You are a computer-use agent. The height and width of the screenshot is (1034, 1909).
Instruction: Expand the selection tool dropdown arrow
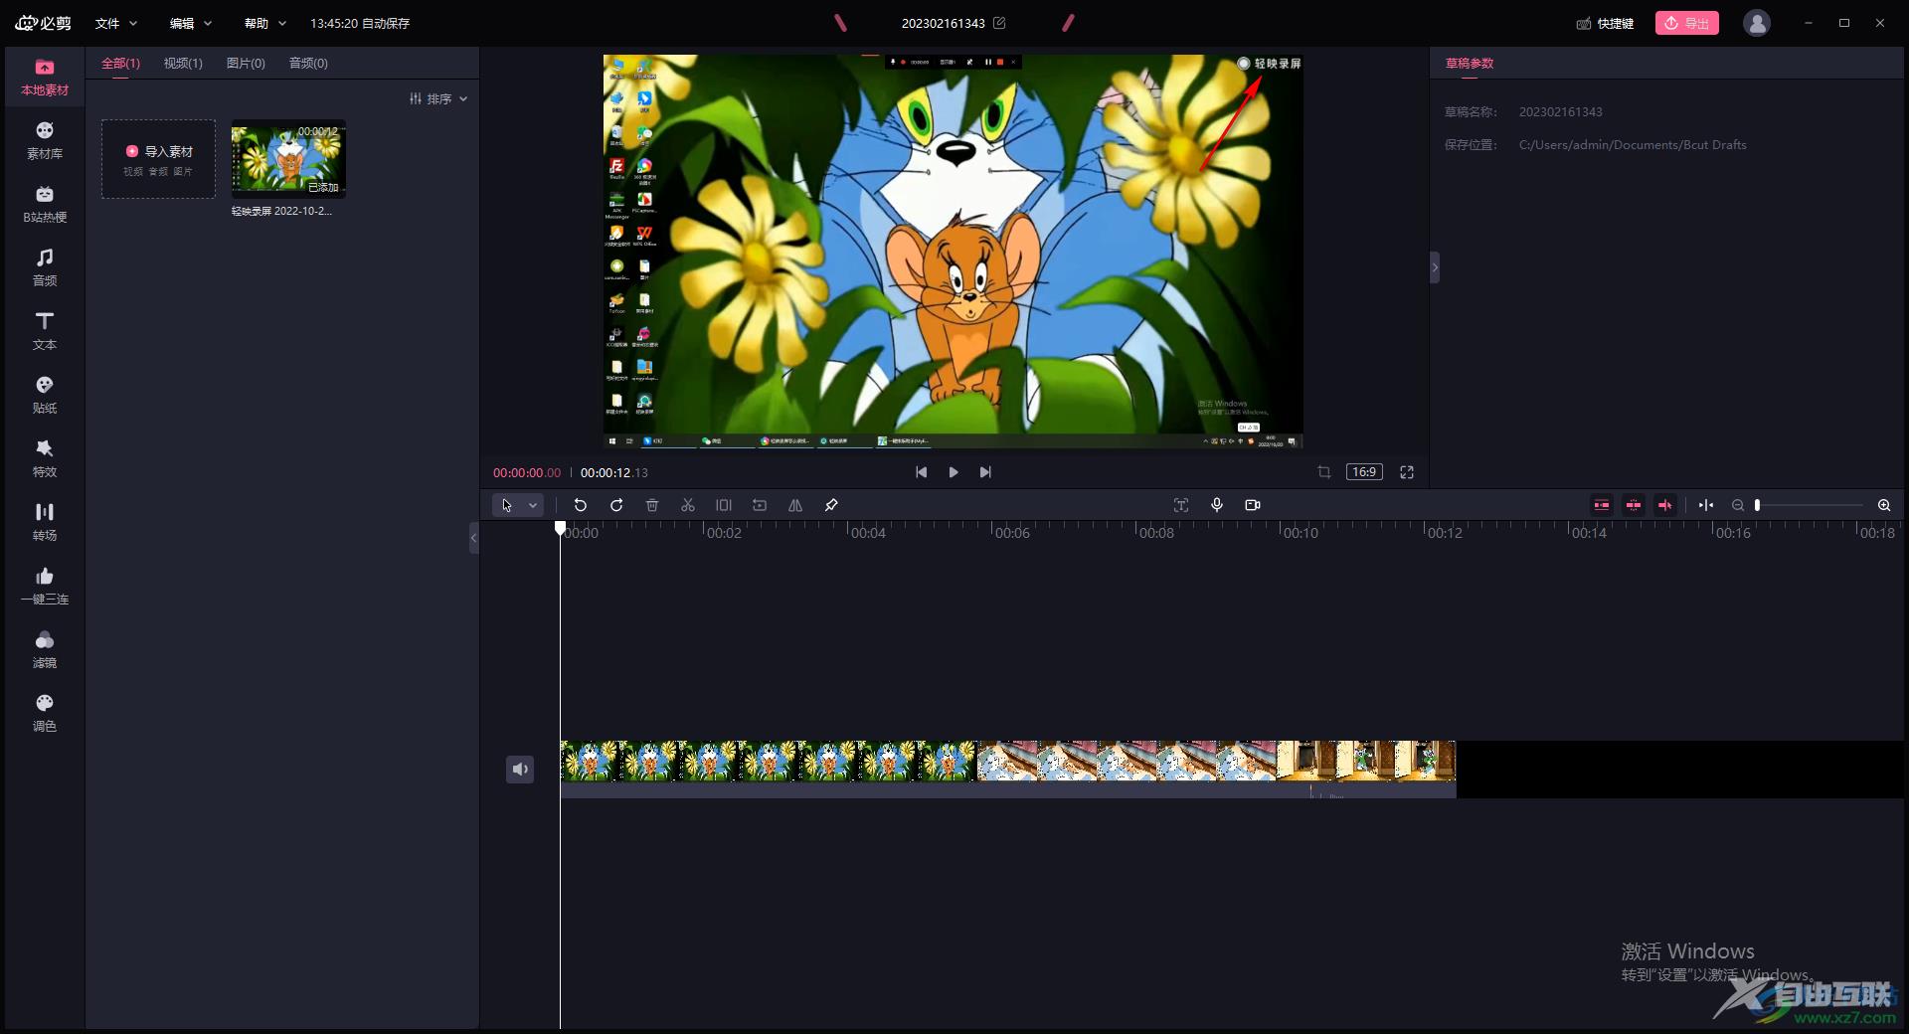(533, 505)
